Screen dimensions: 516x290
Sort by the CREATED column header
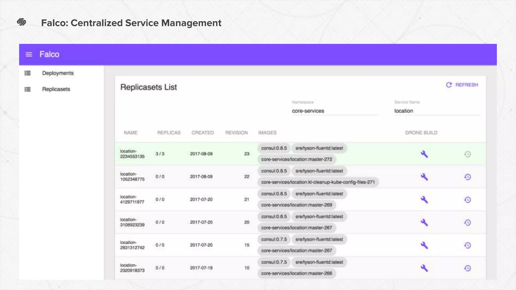(202, 133)
